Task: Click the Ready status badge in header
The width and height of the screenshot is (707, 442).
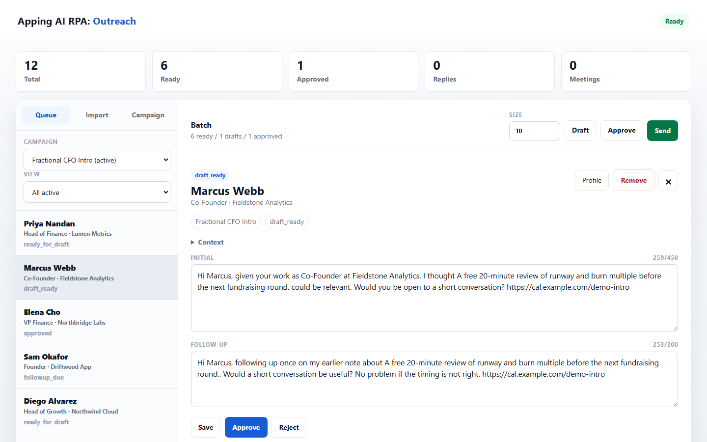Action: point(674,21)
